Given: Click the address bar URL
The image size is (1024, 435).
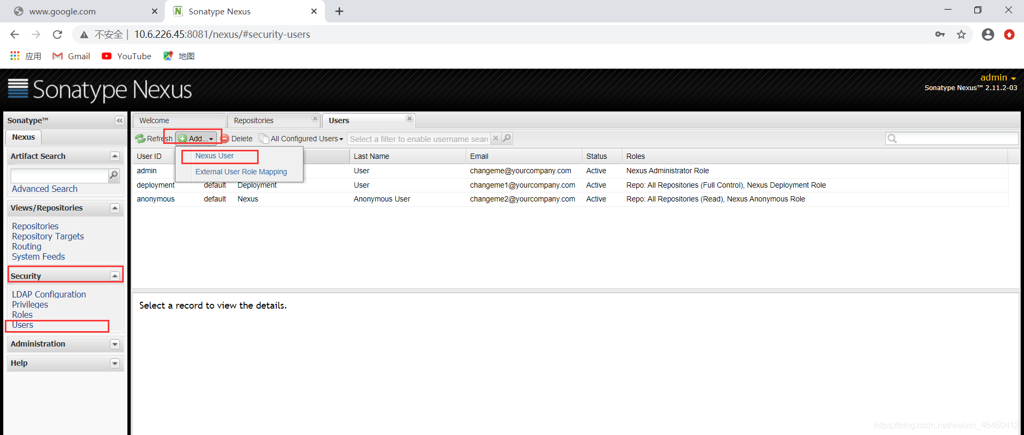Looking at the screenshot, I should click(222, 35).
